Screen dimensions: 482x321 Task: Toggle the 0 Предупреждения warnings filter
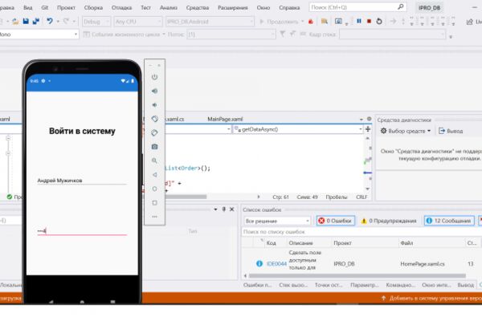click(389, 221)
